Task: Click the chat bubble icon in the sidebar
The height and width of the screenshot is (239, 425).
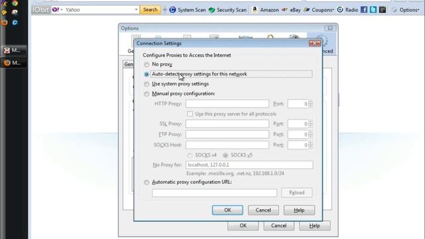Action: click(x=15, y=13)
